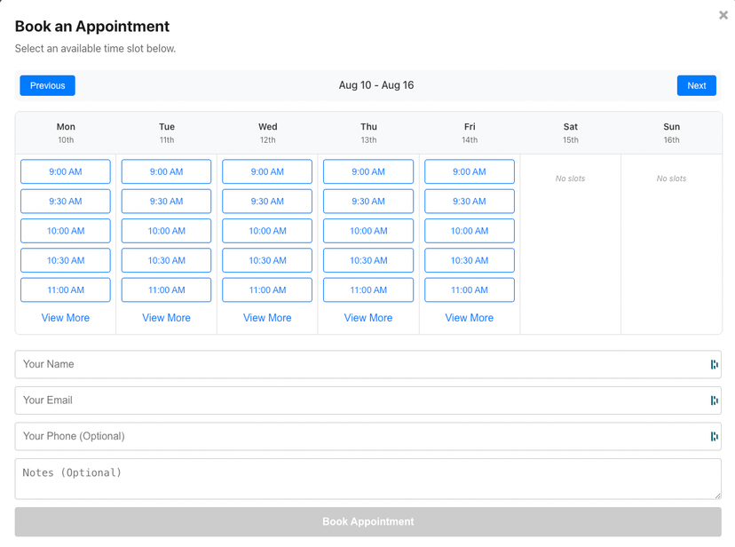Expand View More times under Wednesday
Screen dimensions: 735x547
coord(267,317)
